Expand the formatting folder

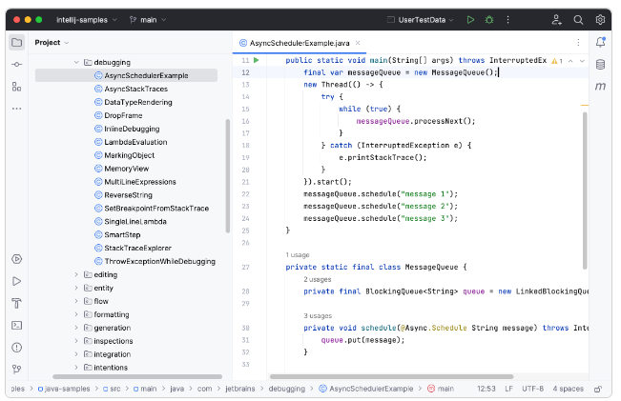tap(76, 314)
